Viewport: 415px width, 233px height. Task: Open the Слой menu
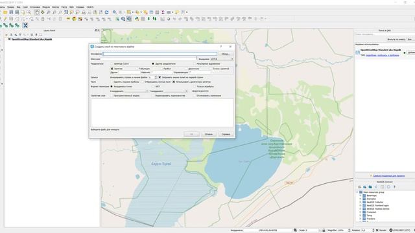tap(25, 7)
